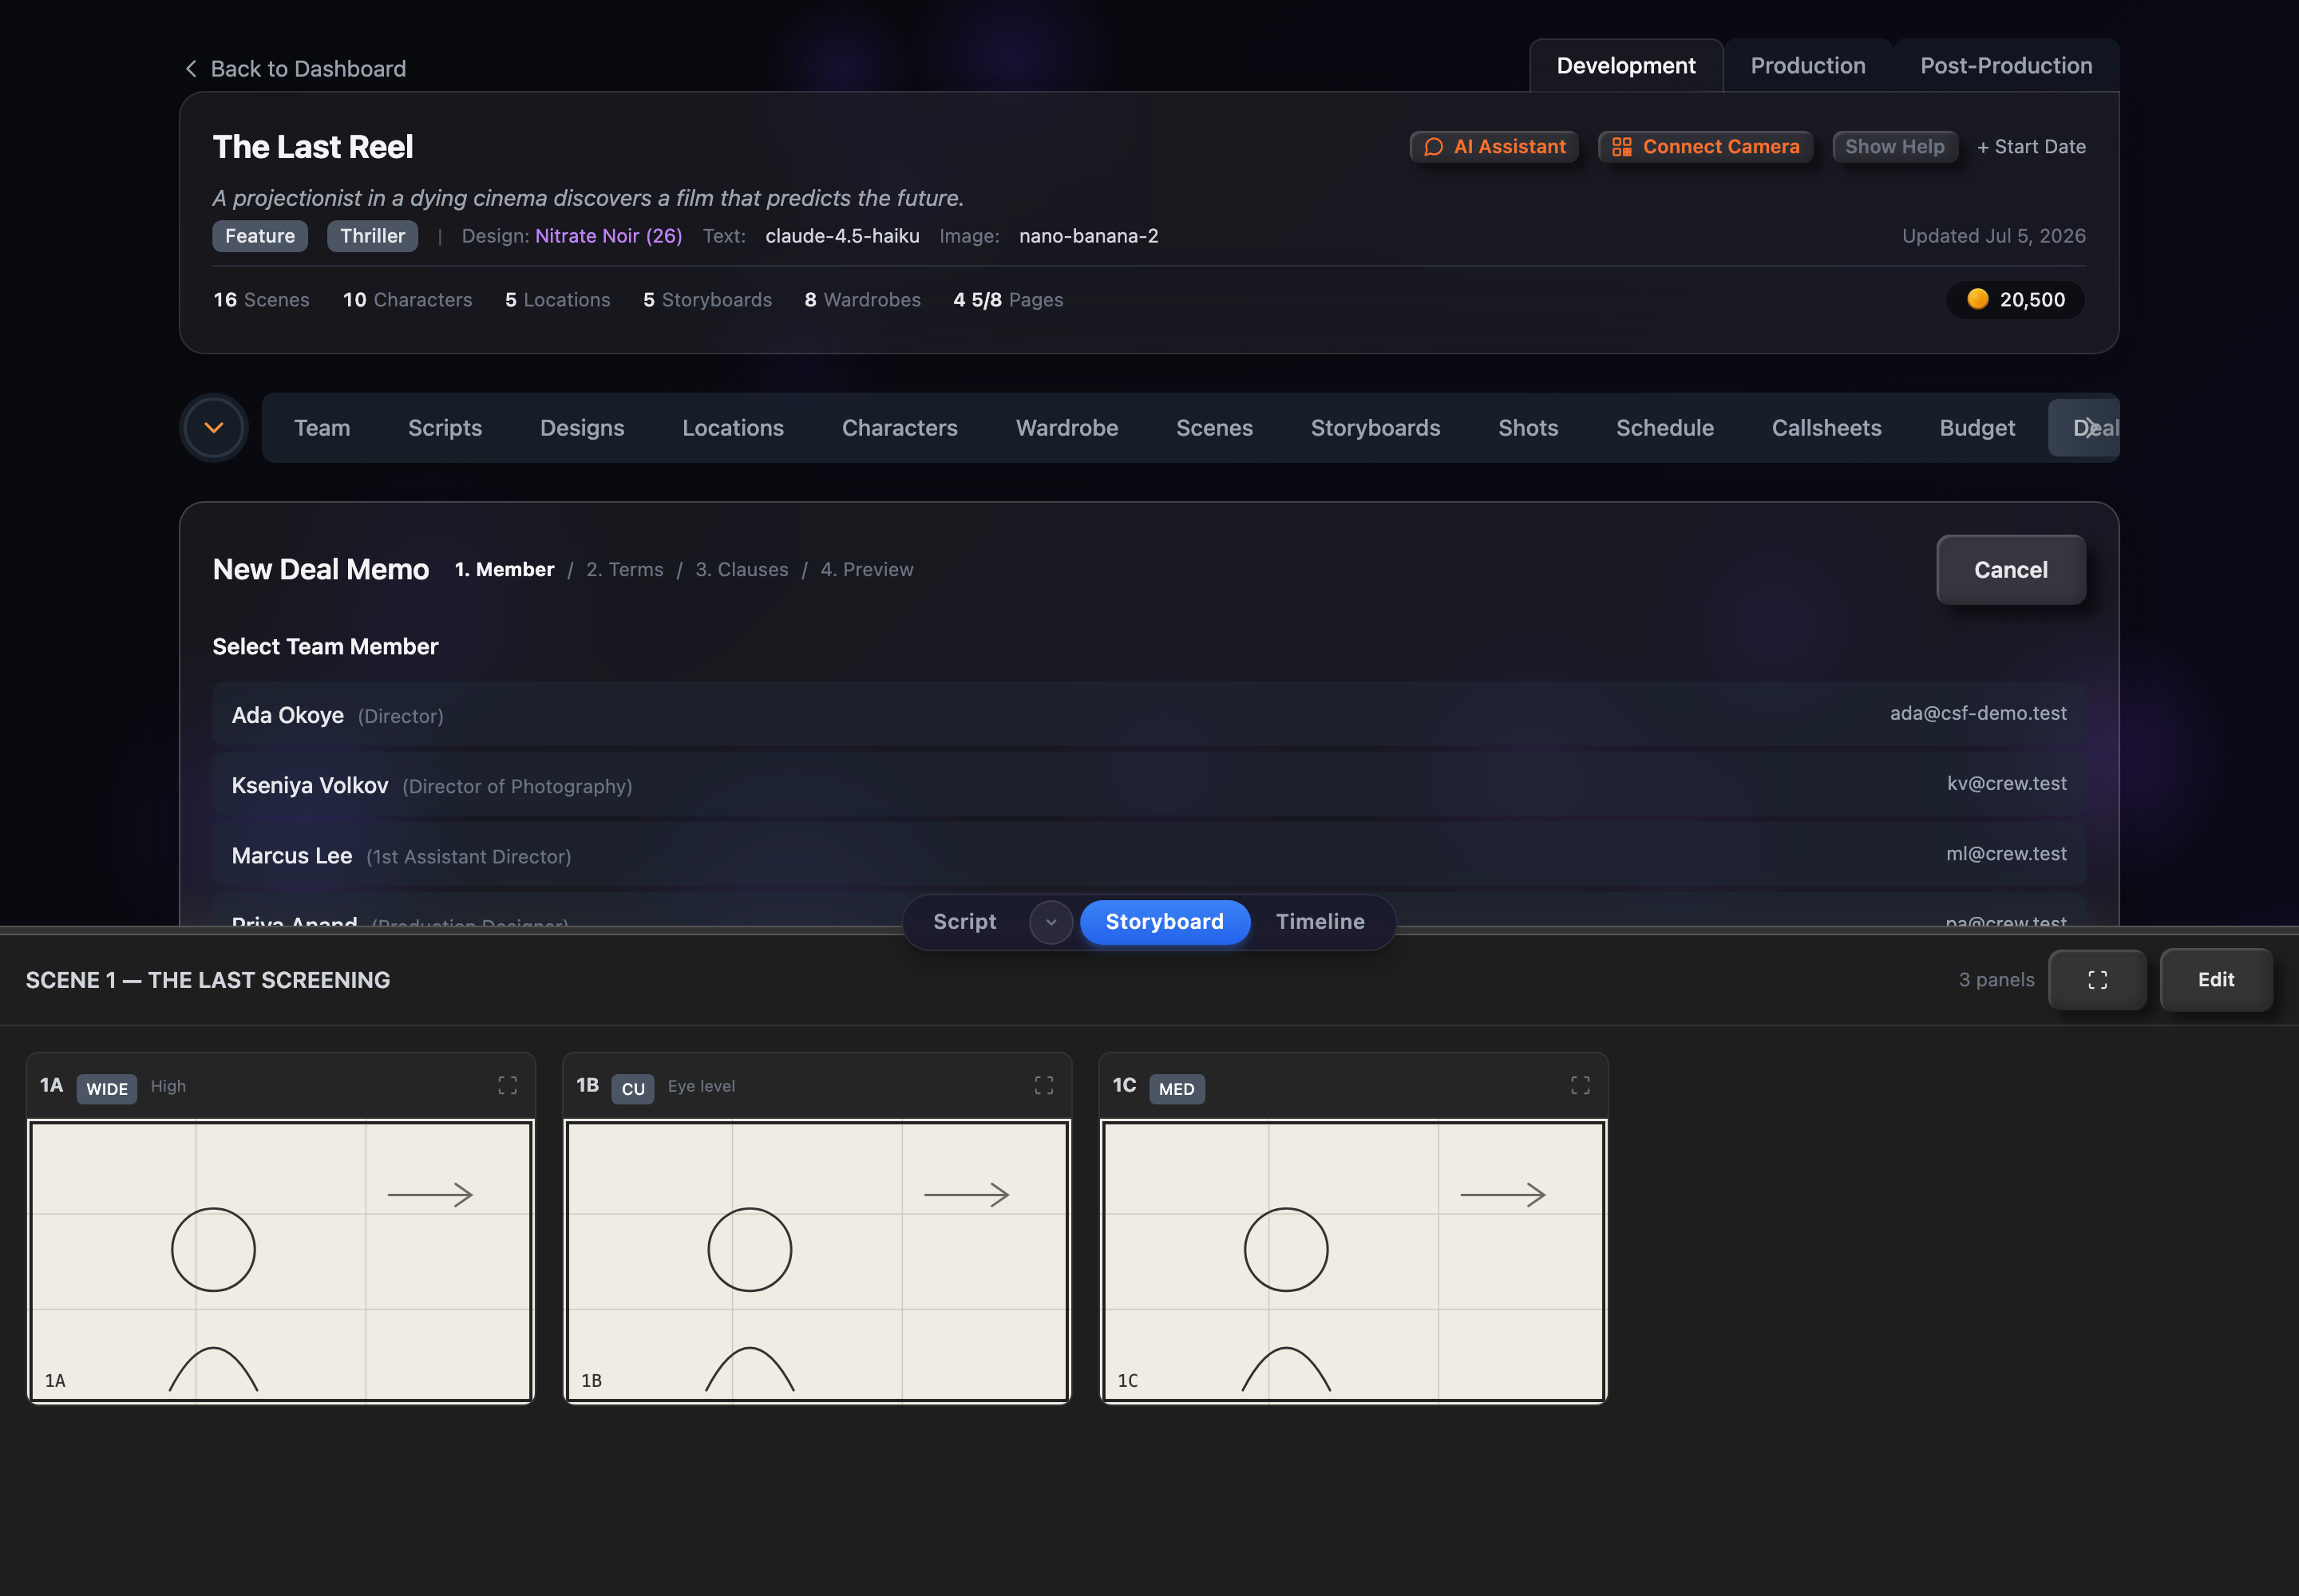The height and width of the screenshot is (1596, 2299).
Task: Open storyboard panel 1B sketch thumbnail
Action: coord(817,1261)
